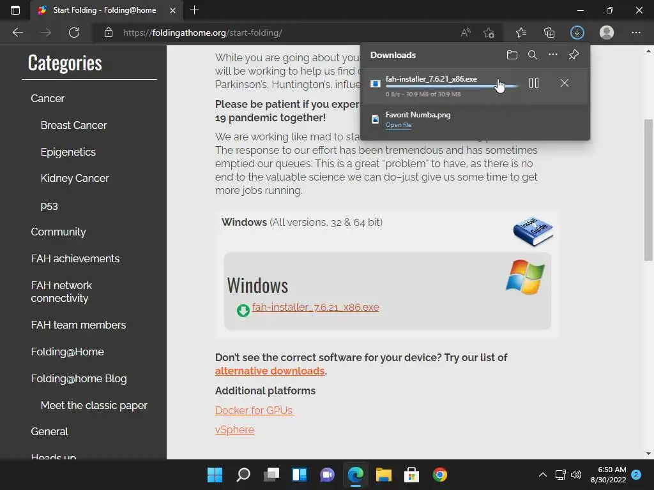This screenshot has width=654, height=490.
Task: View site information lock icon
Action: click(x=109, y=33)
